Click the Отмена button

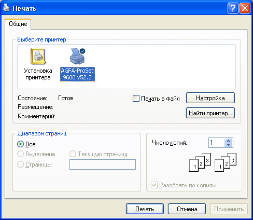[187, 209]
